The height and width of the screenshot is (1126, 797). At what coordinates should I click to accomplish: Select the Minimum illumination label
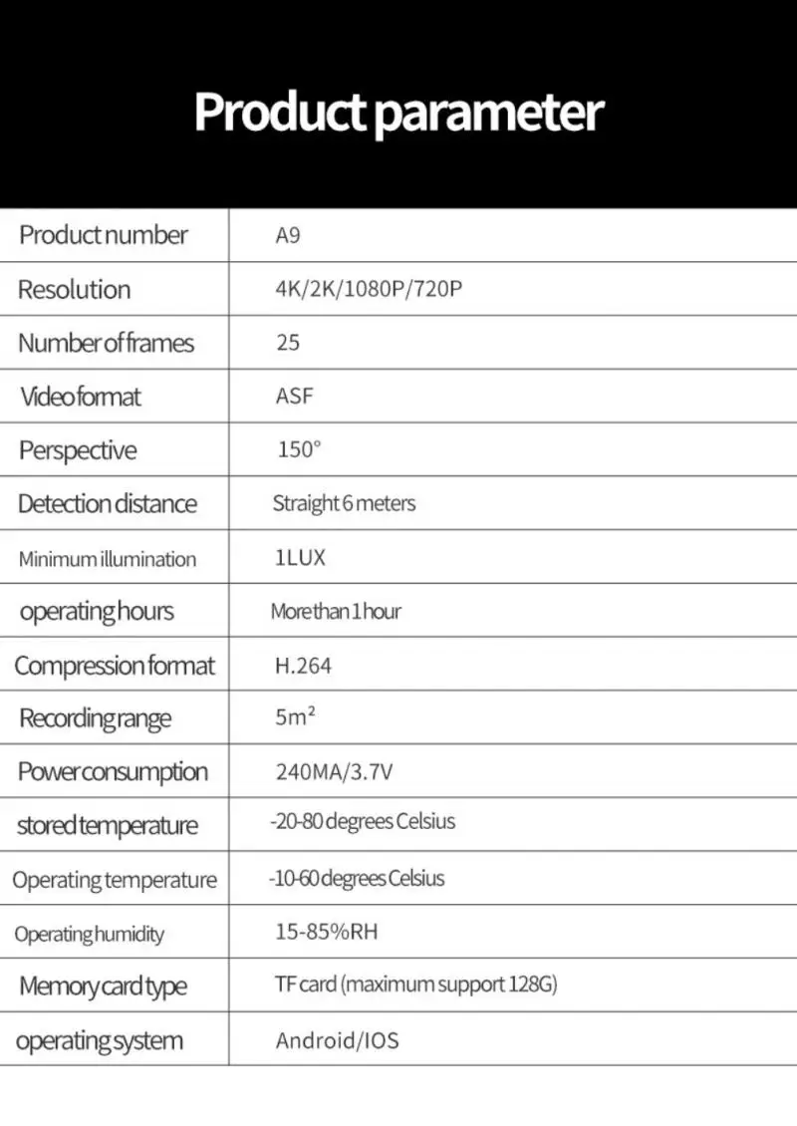[107, 559]
